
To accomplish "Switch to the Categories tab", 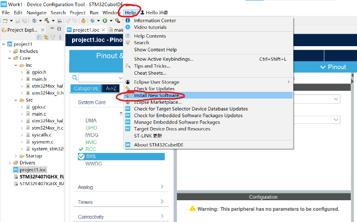I will click(x=86, y=88).
